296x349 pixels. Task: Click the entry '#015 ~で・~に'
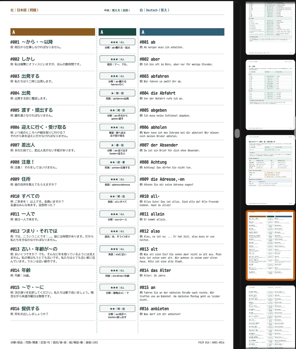tap(27, 287)
